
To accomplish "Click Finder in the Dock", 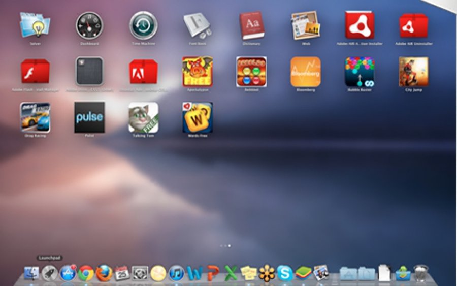I will click(31, 273).
